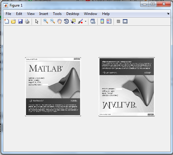173x155 pixels.
Task: Open the Window menu
Action: point(91,14)
